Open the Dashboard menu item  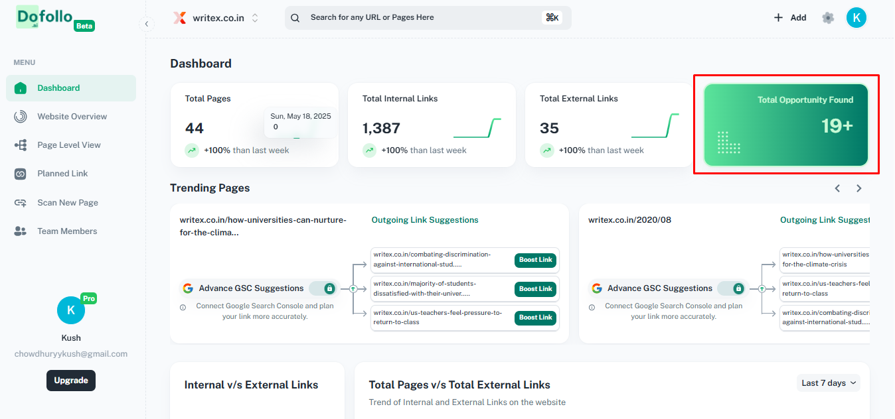click(71, 88)
